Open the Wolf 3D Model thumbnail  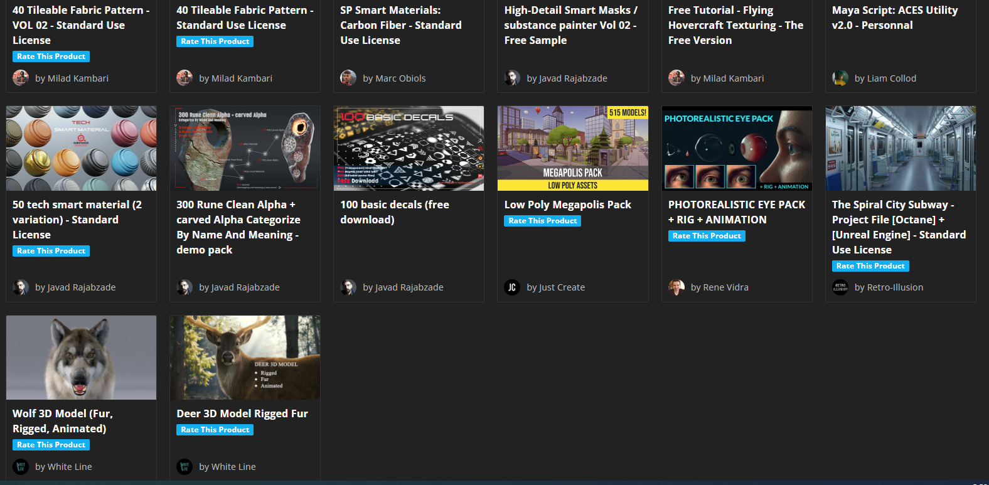pos(82,358)
